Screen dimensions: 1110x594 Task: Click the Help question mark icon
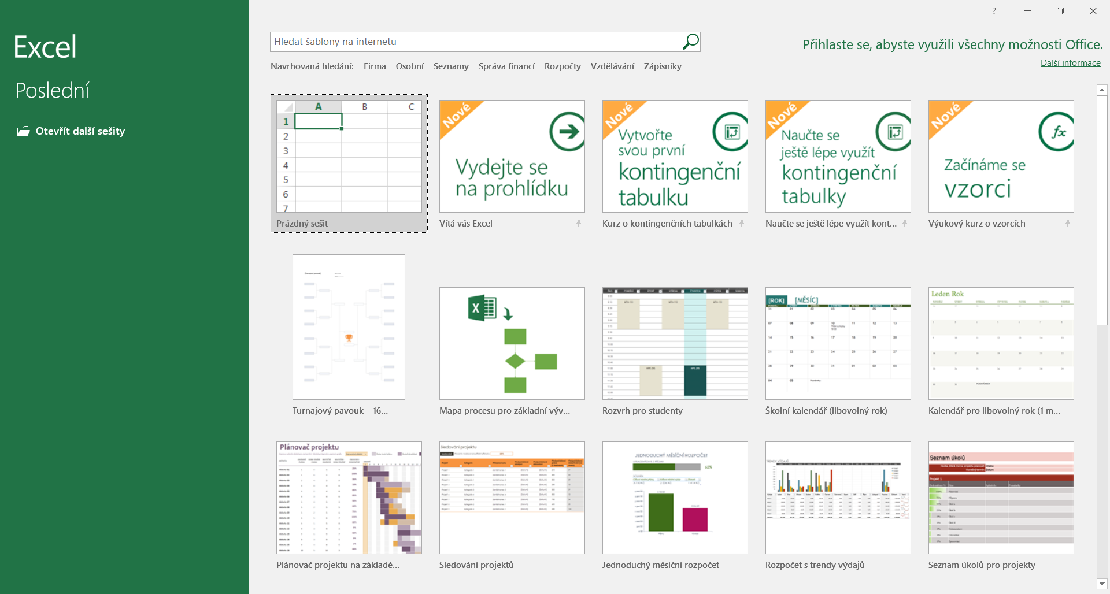tap(994, 11)
